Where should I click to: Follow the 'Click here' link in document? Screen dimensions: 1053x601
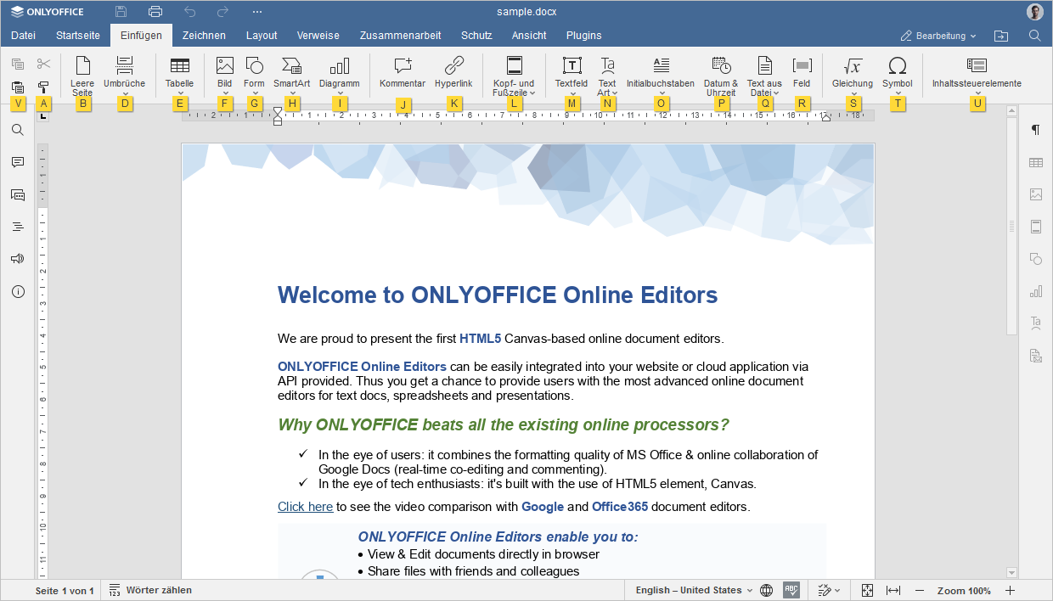point(305,507)
